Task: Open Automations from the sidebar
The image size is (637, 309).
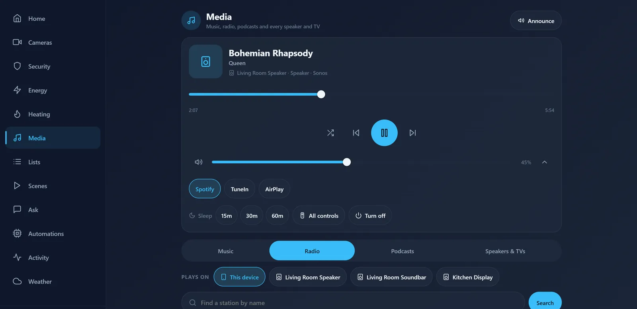Action: point(53,233)
